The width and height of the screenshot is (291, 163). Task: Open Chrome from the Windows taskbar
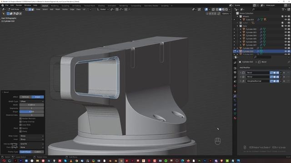tap(76, 161)
